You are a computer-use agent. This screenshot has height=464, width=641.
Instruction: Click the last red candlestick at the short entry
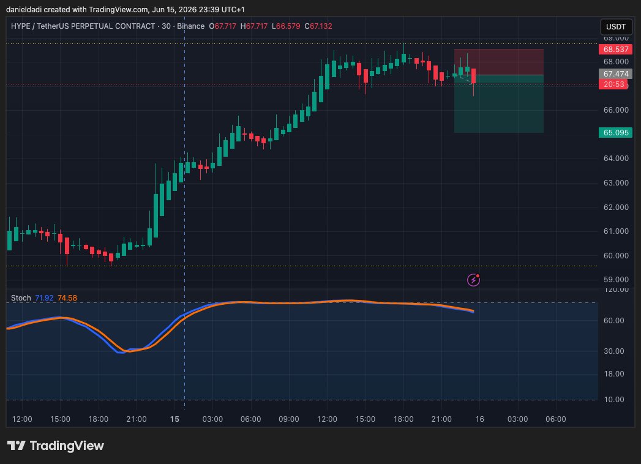tap(473, 76)
